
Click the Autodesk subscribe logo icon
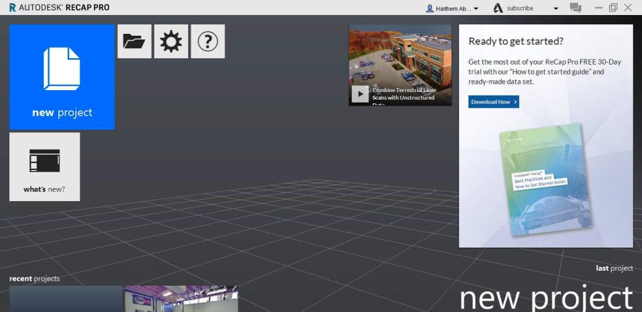[498, 8]
